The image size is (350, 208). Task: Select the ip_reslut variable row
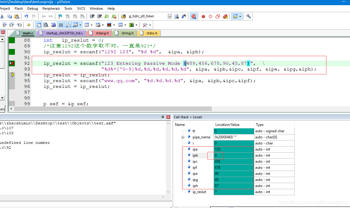234,192
